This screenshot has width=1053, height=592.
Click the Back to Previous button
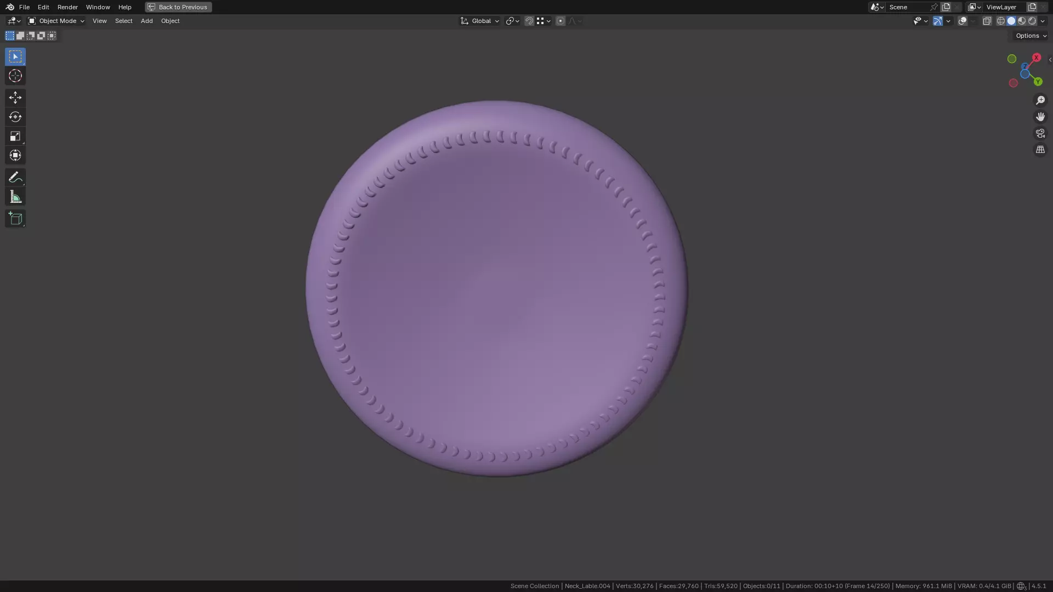point(178,7)
